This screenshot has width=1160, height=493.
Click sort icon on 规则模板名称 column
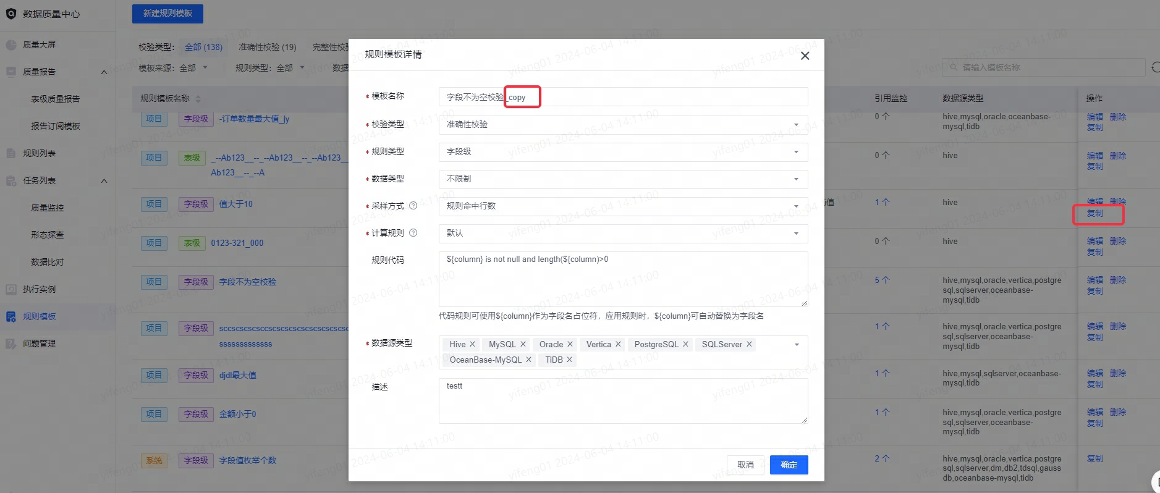198,99
